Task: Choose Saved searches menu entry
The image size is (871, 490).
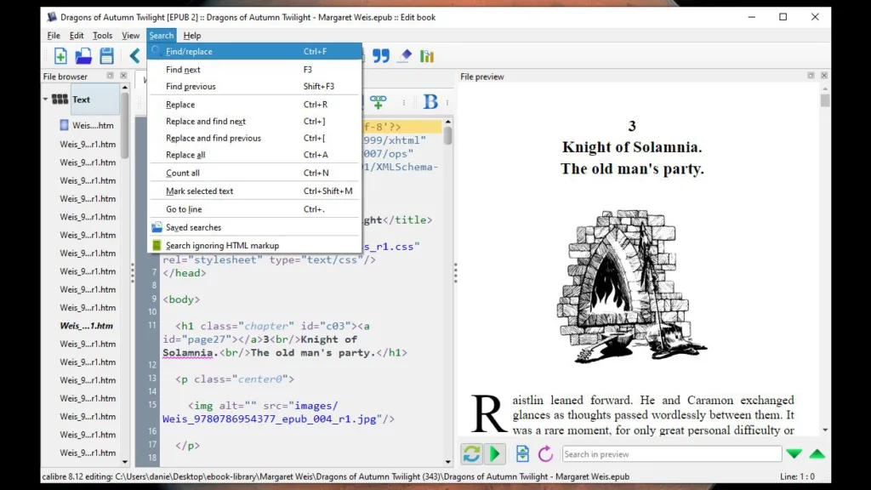Action: [194, 228]
